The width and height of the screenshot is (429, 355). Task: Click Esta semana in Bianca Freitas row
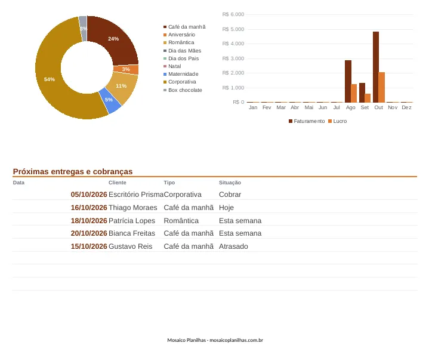[x=240, y=233]
